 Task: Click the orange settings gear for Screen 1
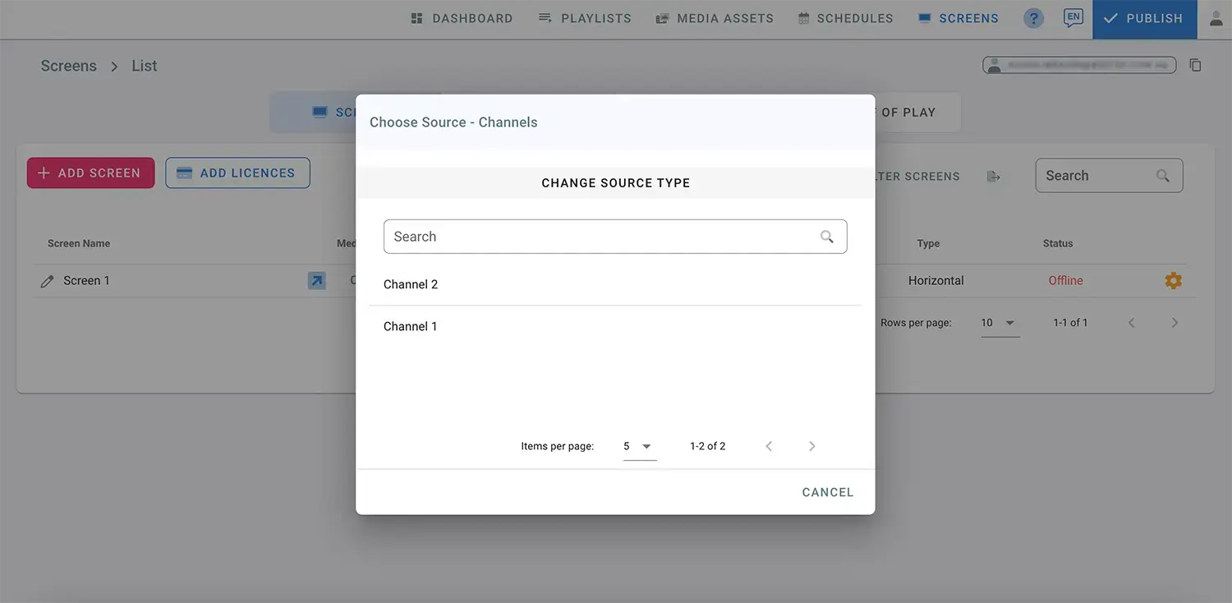1173,280
